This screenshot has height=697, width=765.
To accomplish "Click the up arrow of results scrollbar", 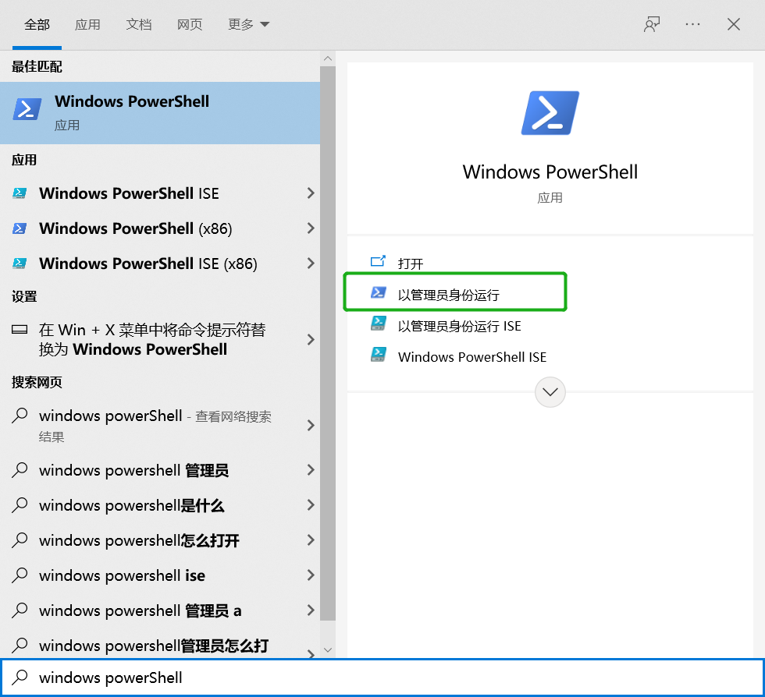I will coord(328,58).
